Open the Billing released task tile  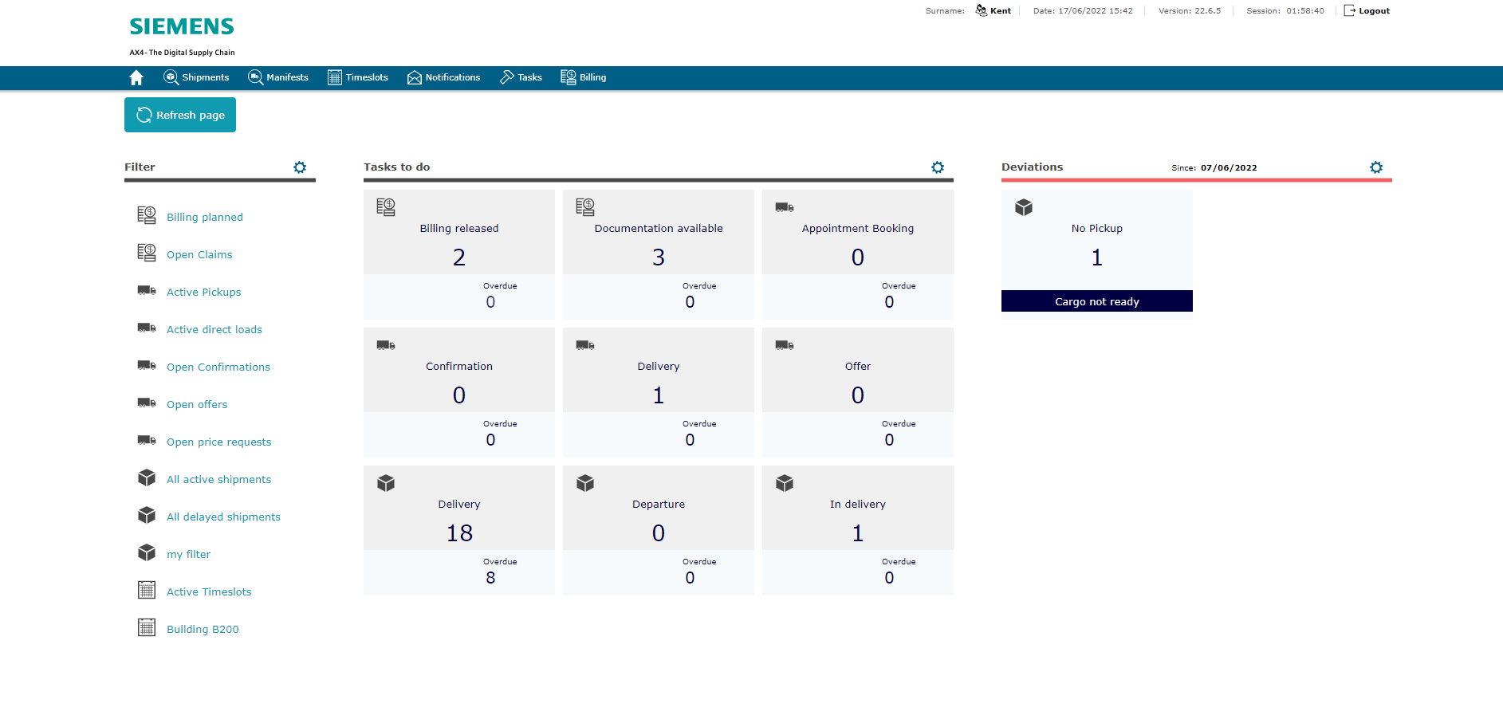point(459,254)
